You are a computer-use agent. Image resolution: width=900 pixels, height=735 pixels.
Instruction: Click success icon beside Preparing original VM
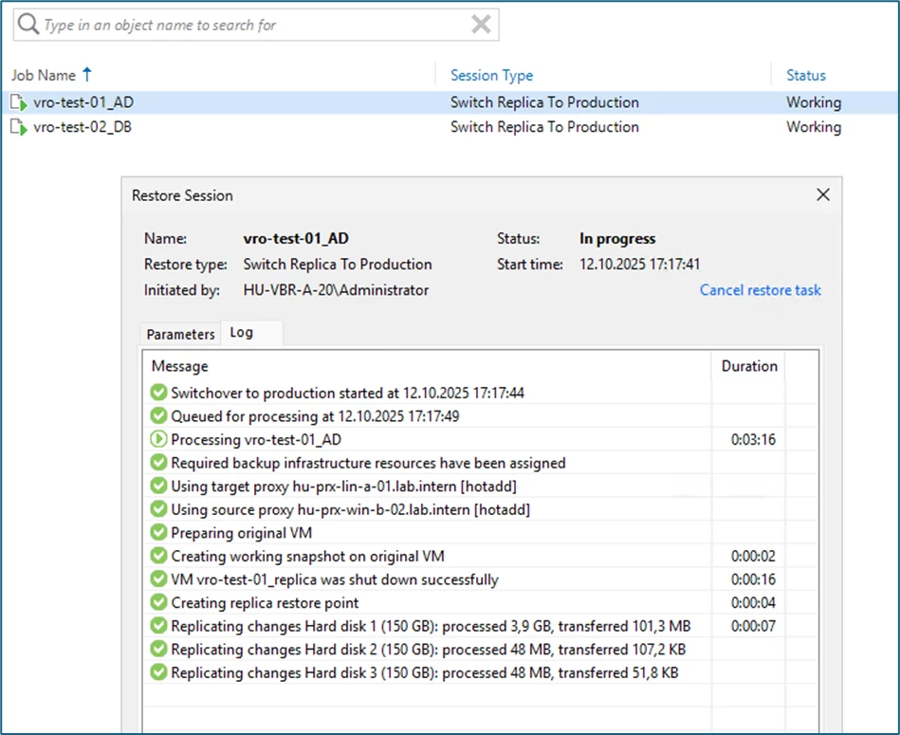pos(158,533)
